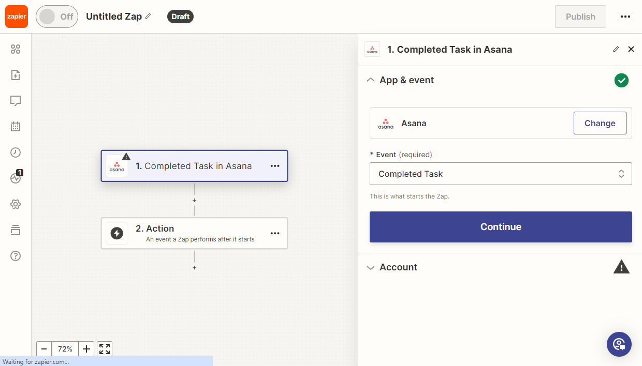Open the comments icon in sidebar
The width and height of the screenshot is (642, 366).
(x=16, y=101)
